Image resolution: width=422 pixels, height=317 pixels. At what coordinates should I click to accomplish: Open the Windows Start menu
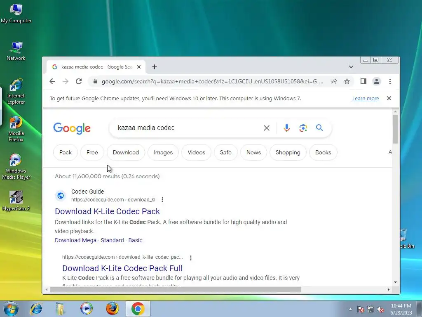click(11, 309)
